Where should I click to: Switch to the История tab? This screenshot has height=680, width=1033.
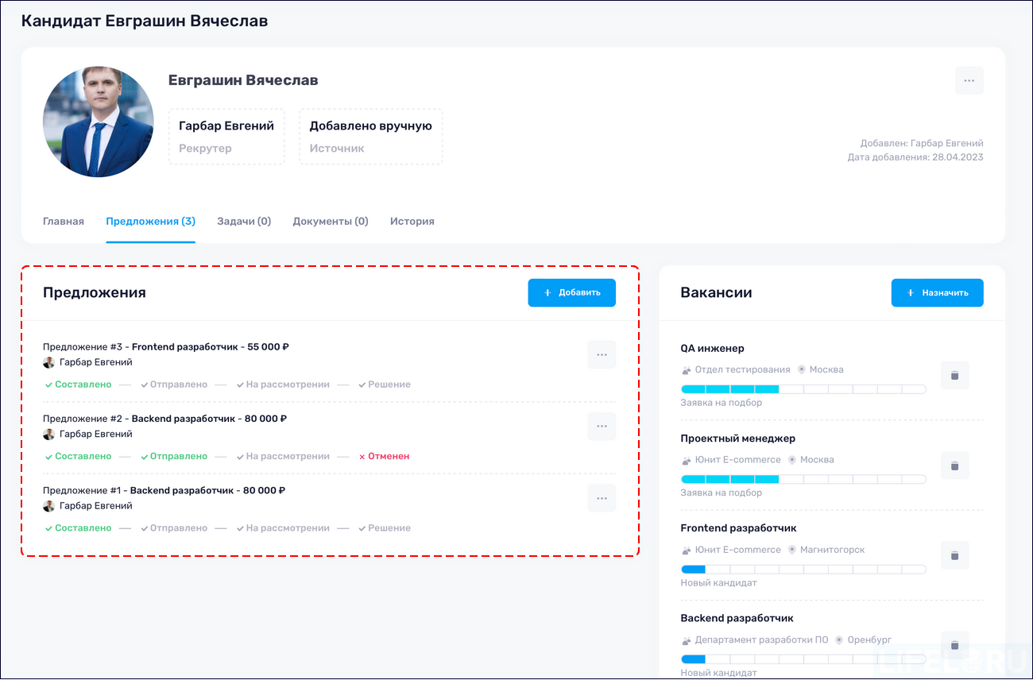(x=412, y=221)
